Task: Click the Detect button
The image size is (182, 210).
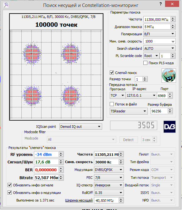Action: 129,140
